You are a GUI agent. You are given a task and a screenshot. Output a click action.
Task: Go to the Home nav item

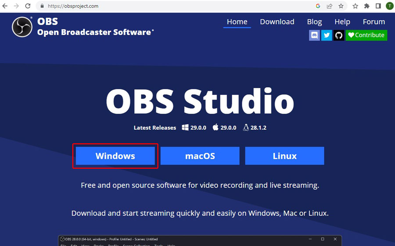(237, 22)
